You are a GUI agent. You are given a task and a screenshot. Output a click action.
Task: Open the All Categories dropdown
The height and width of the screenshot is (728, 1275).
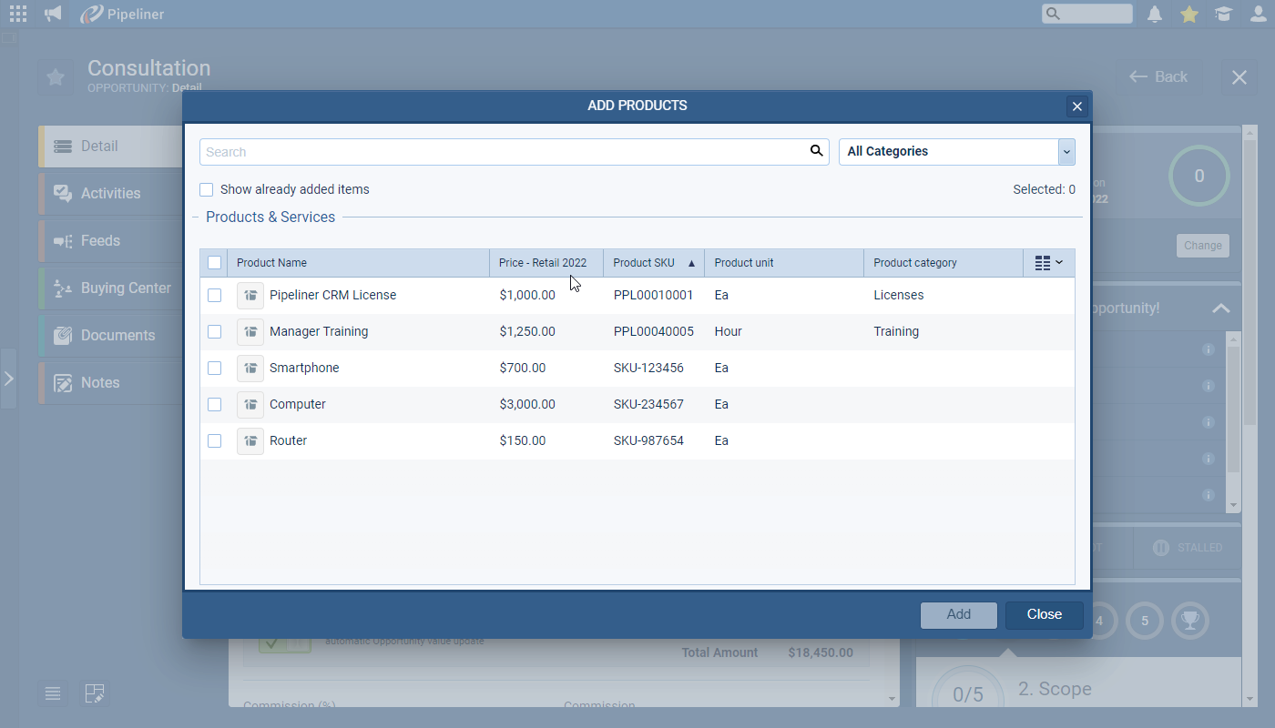(1066, 151)
